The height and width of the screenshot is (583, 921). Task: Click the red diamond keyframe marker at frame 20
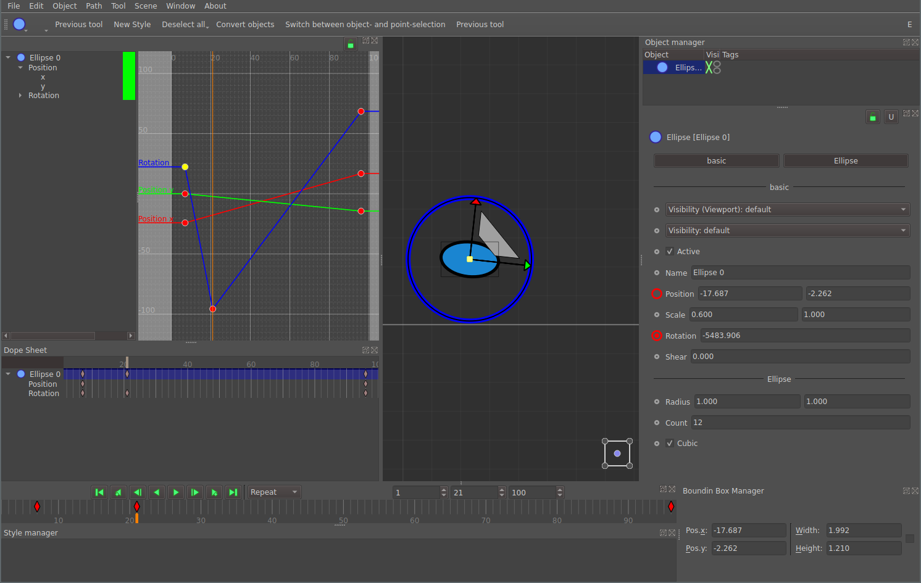(136, 507)
